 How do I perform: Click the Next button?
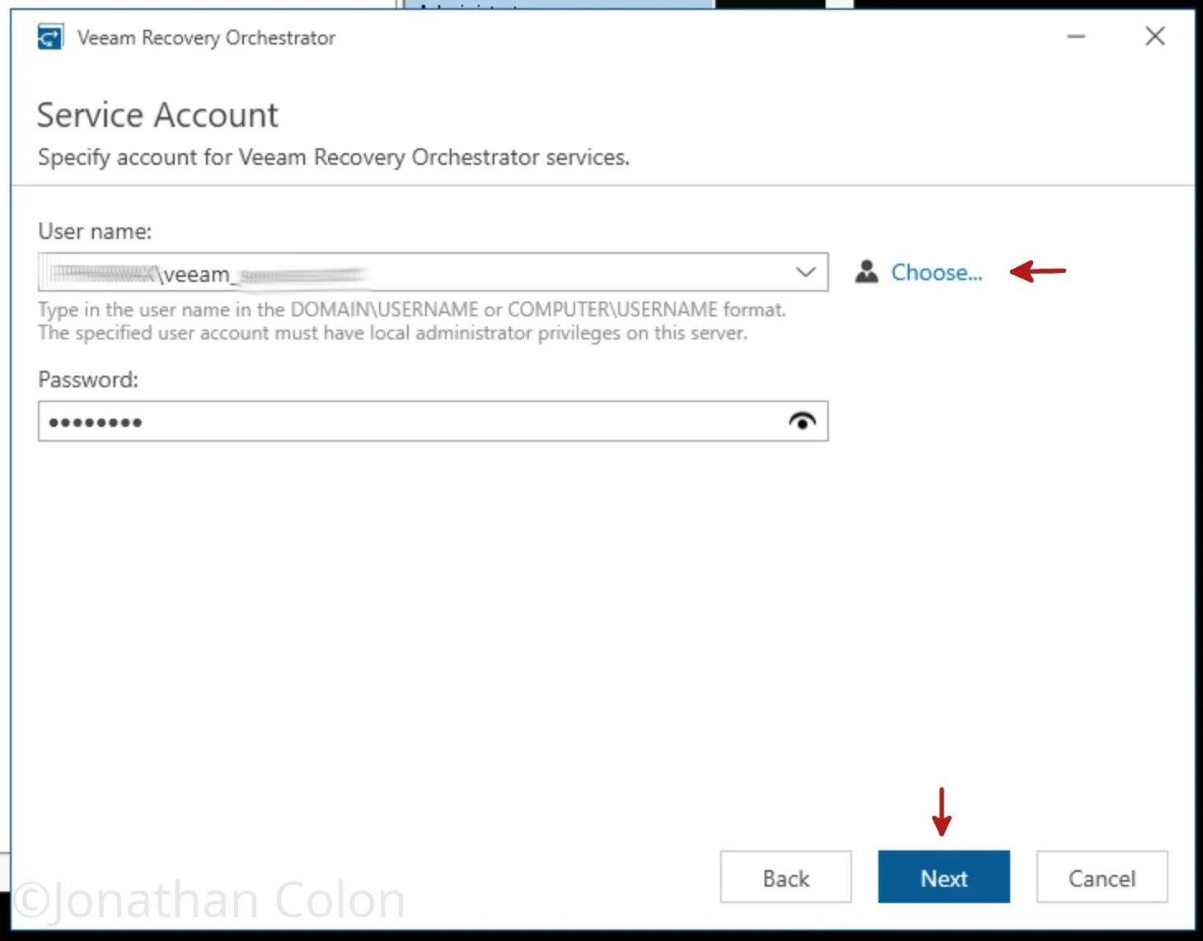(943, 877)
